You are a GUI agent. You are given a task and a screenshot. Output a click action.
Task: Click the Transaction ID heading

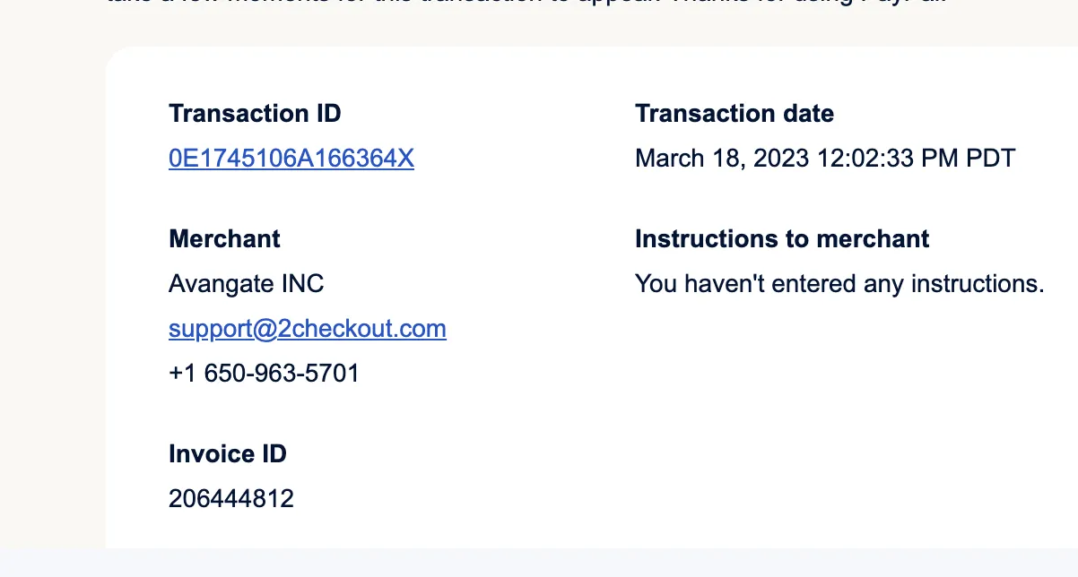click(x=255, y=114)
